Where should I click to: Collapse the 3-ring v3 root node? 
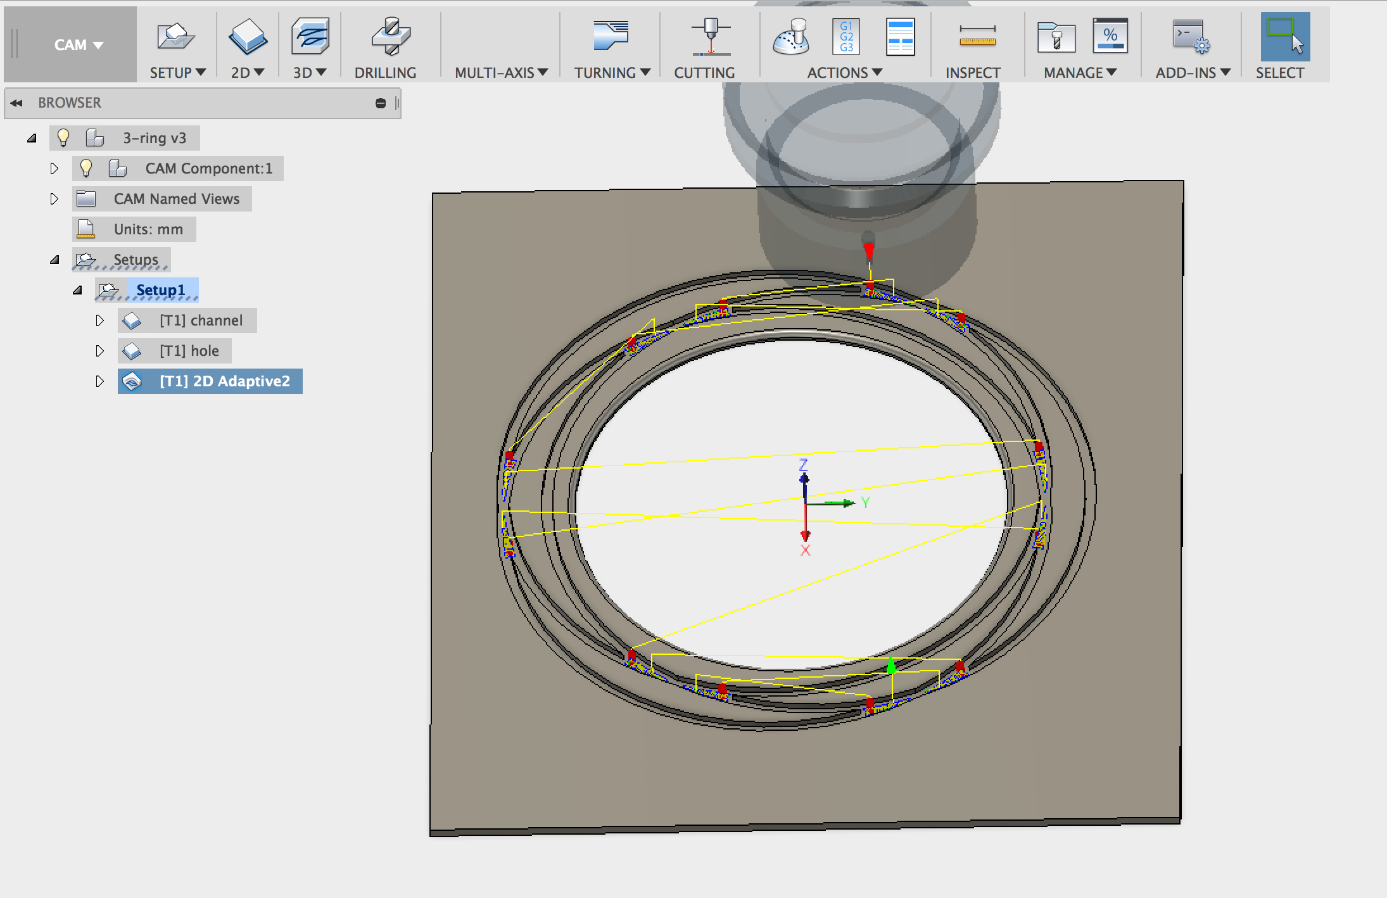(32, 138)
